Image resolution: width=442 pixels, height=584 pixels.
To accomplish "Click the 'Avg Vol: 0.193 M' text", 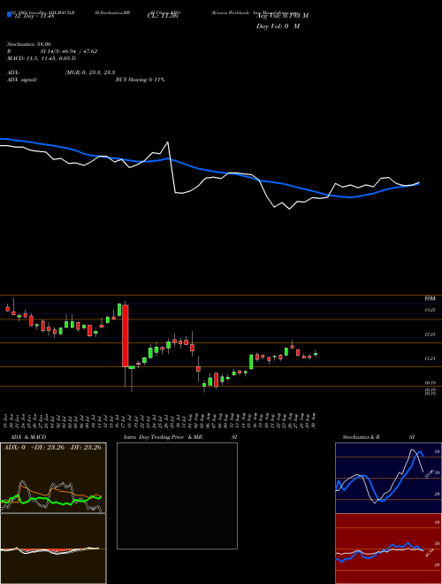I will pyautogui.click(x=282, y=16).
